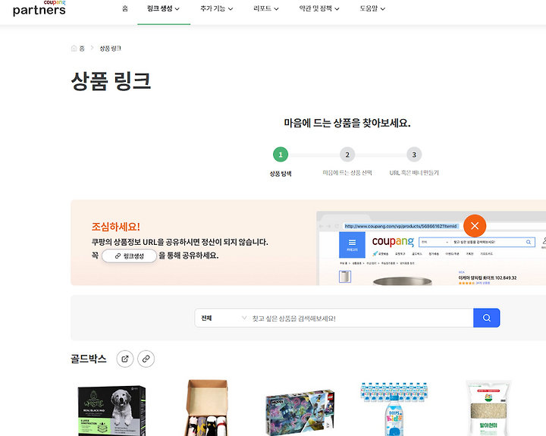546x436 pixels.
Task: Click the URL 혹은 배너 만들기 label
Action: tap(414, 173)
